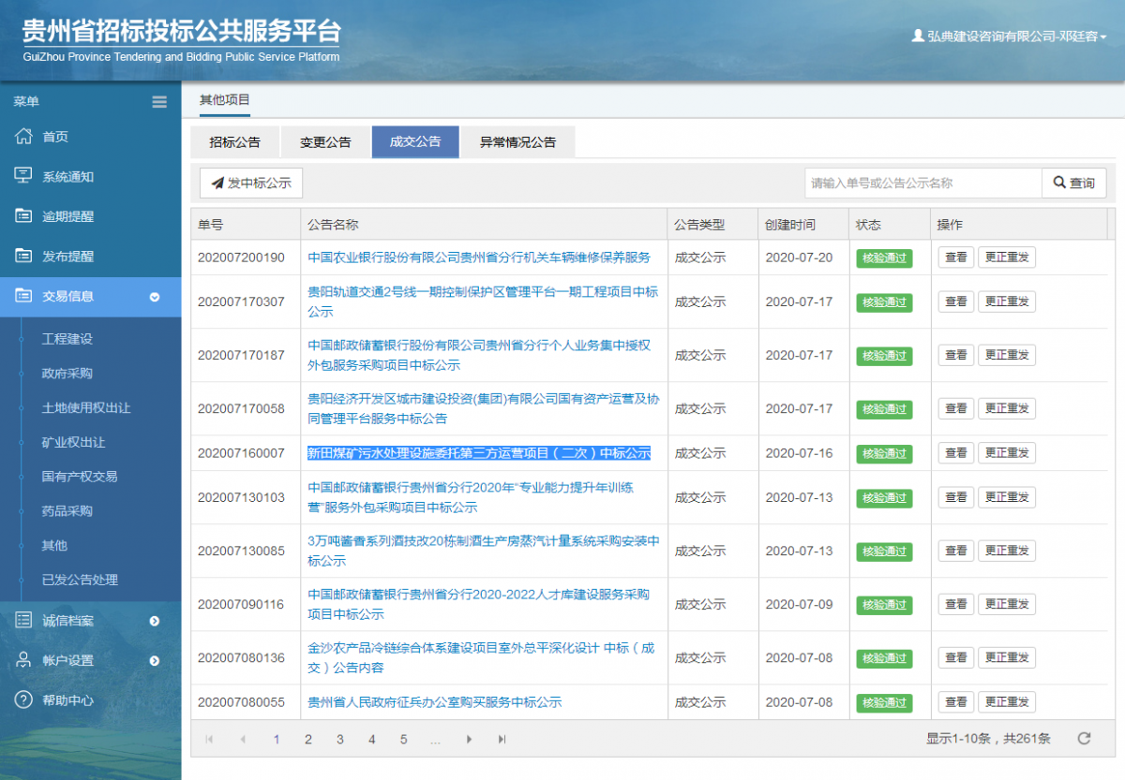This screenshot has height=780, width=1125.
Task: Go to page 5
Action: click(x=403, y=739)
